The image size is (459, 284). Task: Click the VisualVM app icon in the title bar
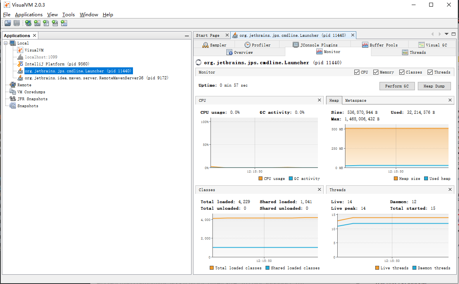[7, 5]
